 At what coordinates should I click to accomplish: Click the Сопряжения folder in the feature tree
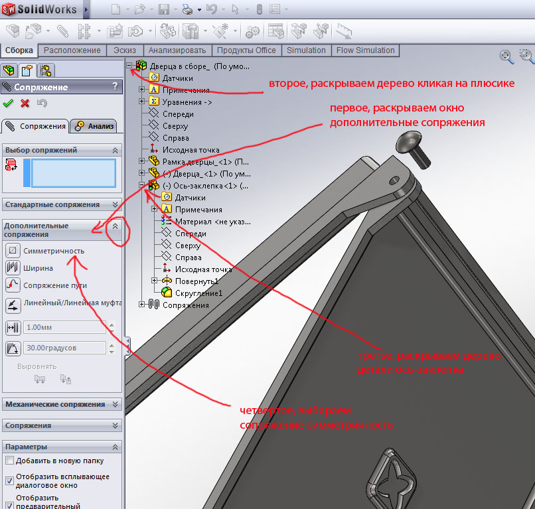coord(185,305)
